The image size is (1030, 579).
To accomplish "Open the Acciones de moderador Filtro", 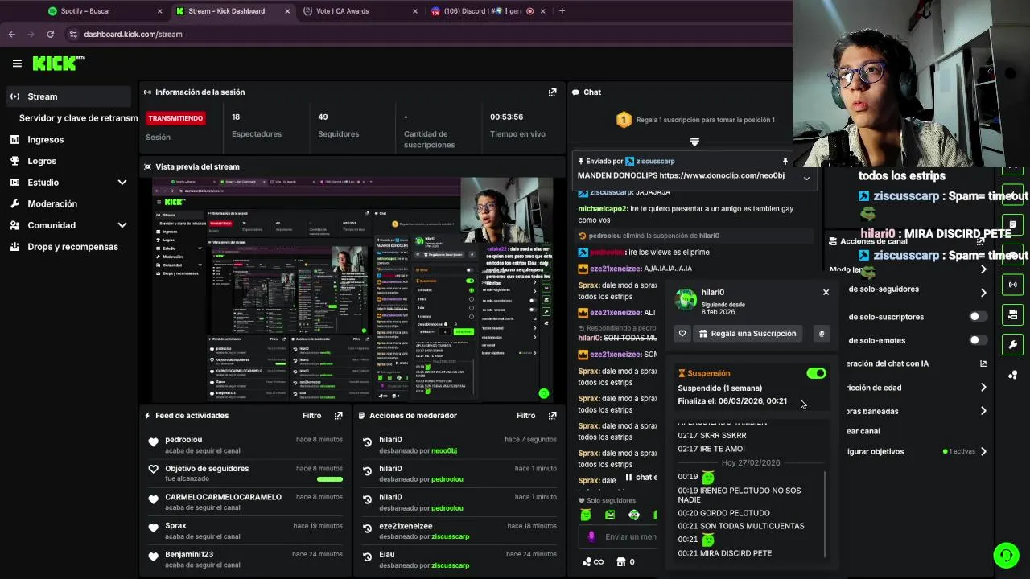I will (x=525, y=416).
